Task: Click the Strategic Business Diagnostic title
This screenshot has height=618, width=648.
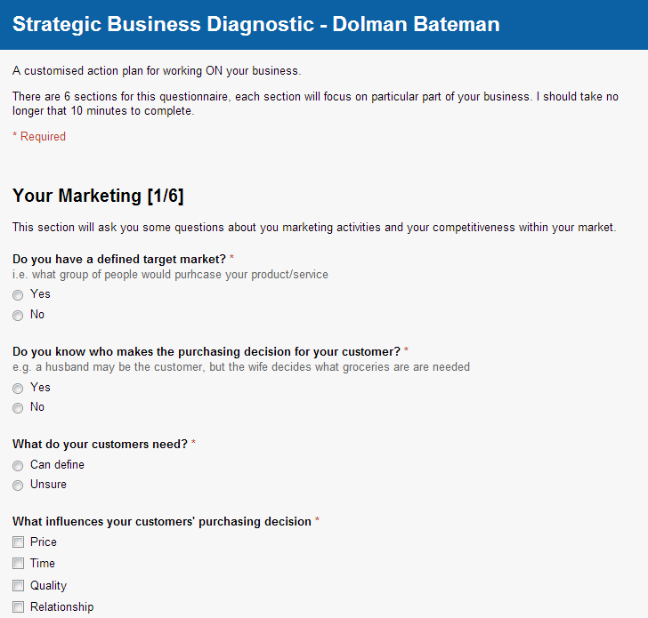Action: 256,24
